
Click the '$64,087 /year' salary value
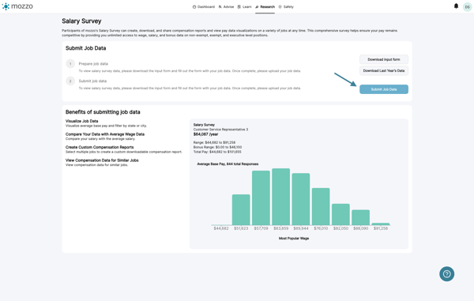(x=205, y=134)
